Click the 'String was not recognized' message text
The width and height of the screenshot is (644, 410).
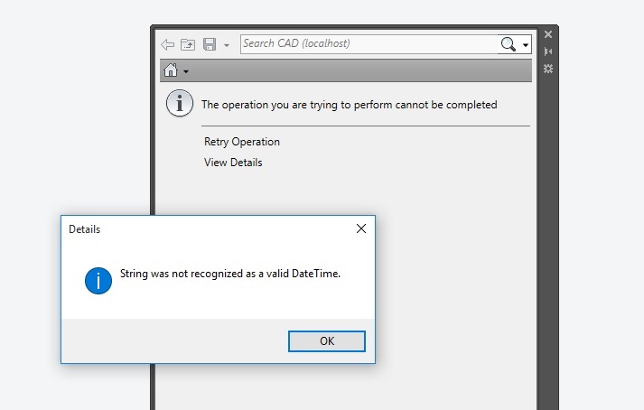230,274
